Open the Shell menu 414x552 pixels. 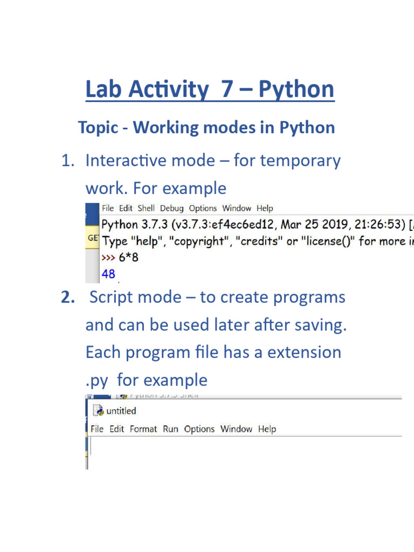146,208
